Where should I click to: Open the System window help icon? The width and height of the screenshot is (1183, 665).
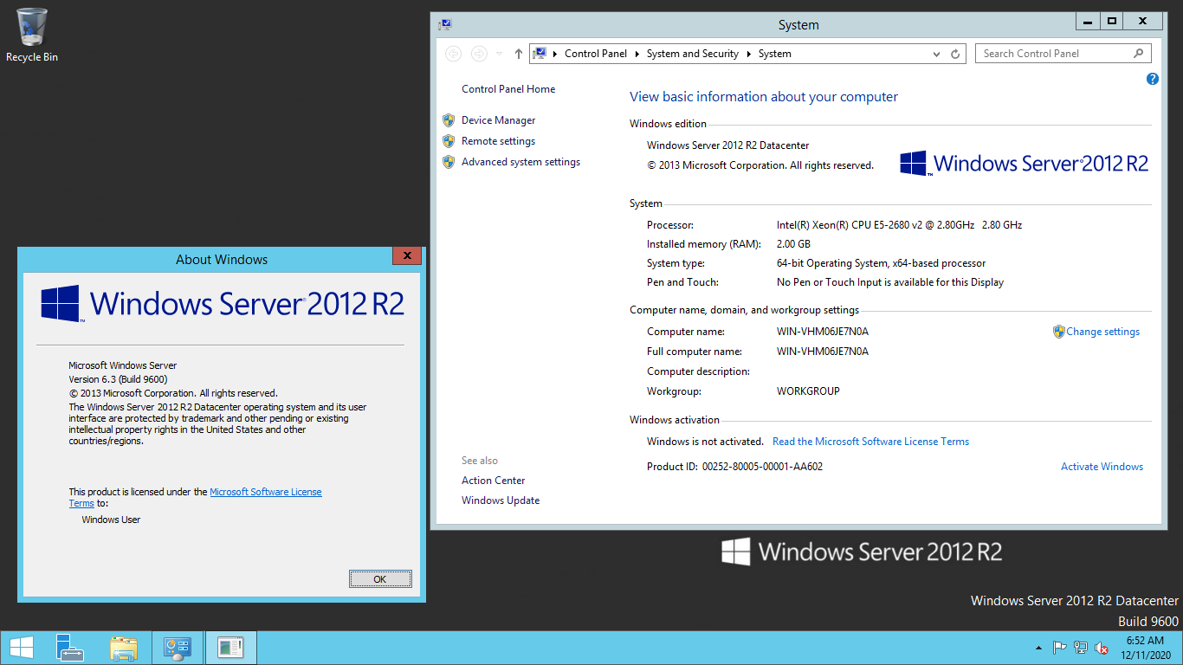click(x=1152, y=79)
